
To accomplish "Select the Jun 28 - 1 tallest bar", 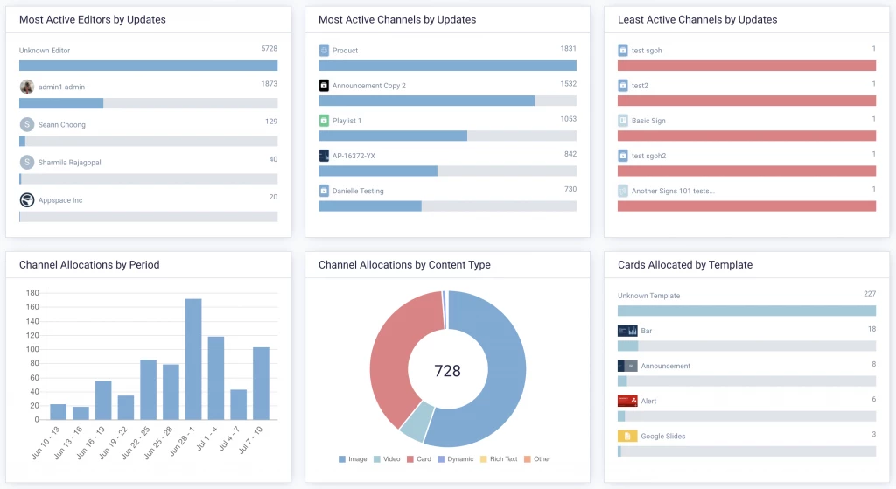I will pos(193,360).
